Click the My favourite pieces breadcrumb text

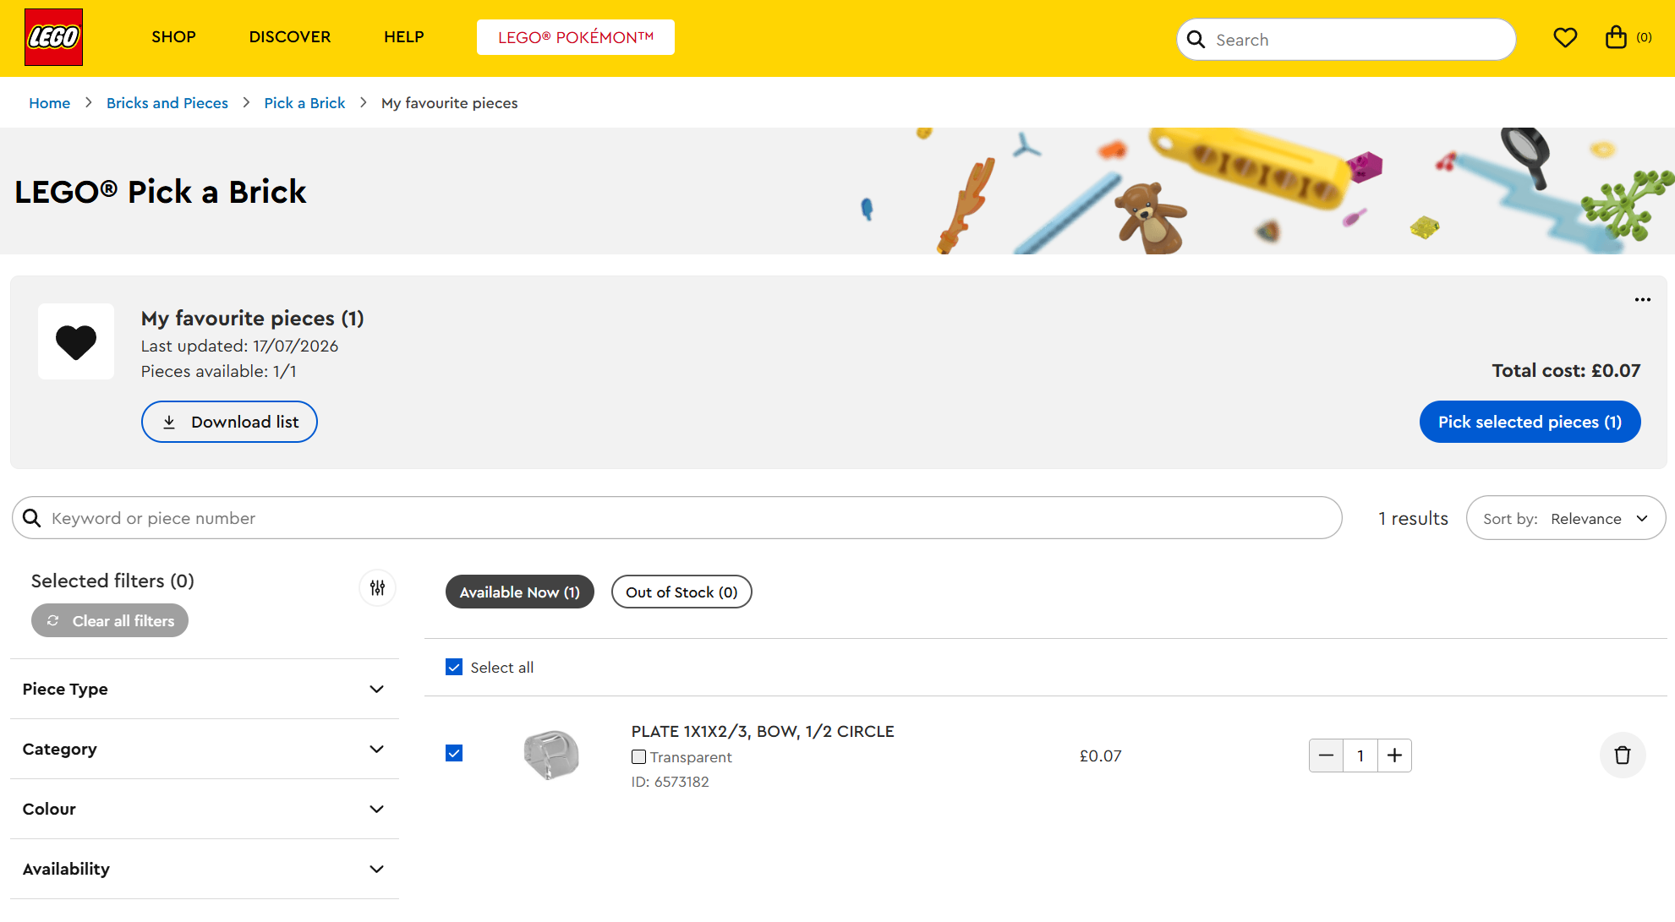[450, 103]
